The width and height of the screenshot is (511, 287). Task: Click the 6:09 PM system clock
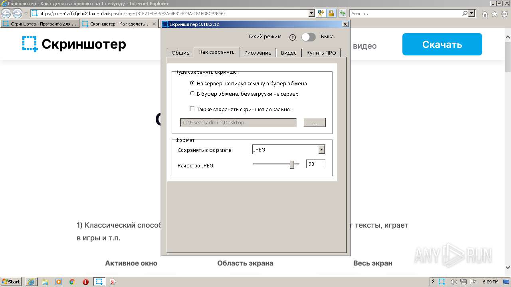click(491, 282)
